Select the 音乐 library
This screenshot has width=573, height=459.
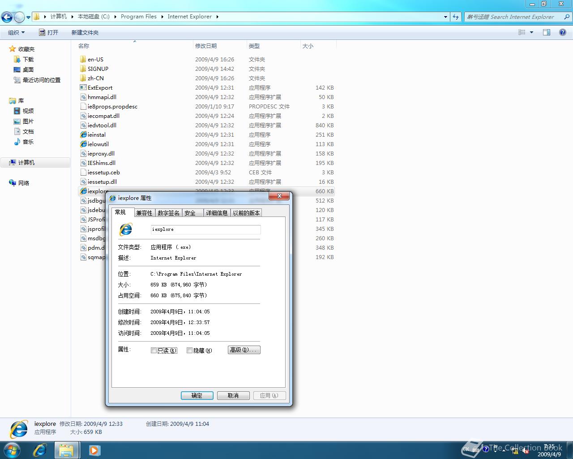(x=28, y=142)
